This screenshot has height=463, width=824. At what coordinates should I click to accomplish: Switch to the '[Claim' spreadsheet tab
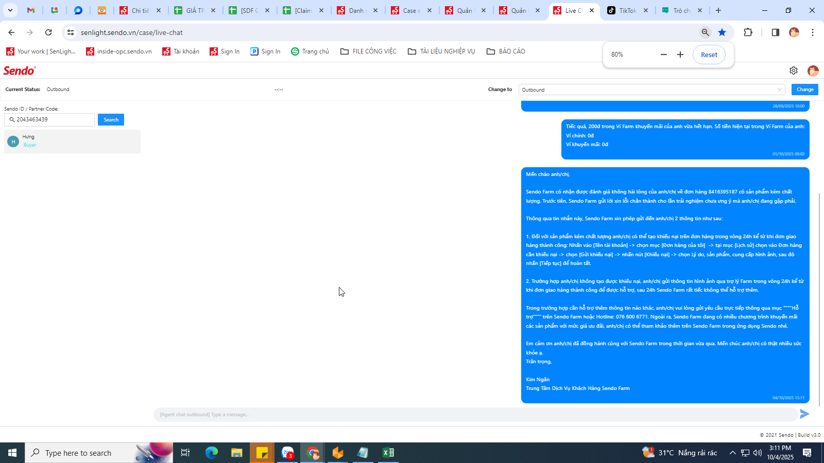[x=303, y=10]
